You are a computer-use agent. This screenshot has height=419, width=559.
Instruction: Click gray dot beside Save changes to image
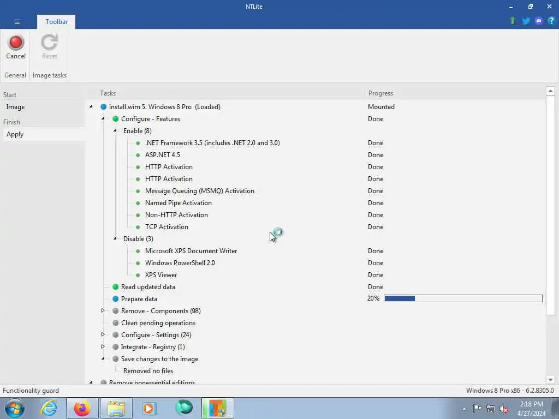click(x=115, y=359)
